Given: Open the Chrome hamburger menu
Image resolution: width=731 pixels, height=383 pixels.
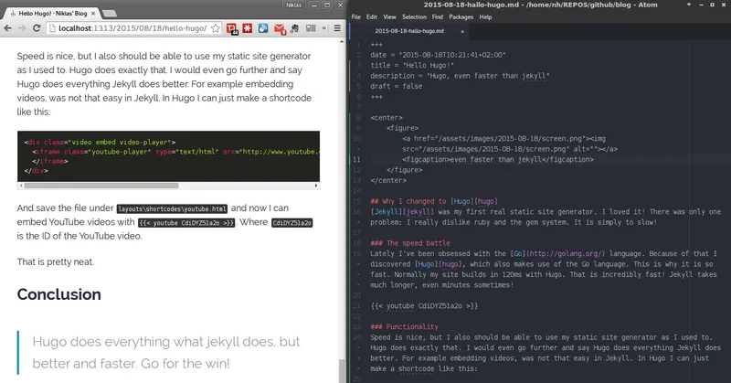Looking at the screenshot, I should [337, 28].
